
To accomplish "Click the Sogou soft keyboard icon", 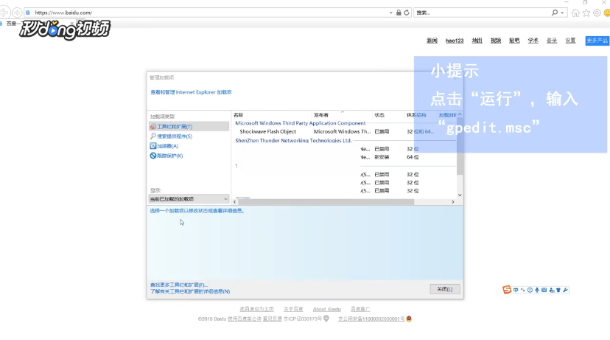I will [x=544, y=290].
